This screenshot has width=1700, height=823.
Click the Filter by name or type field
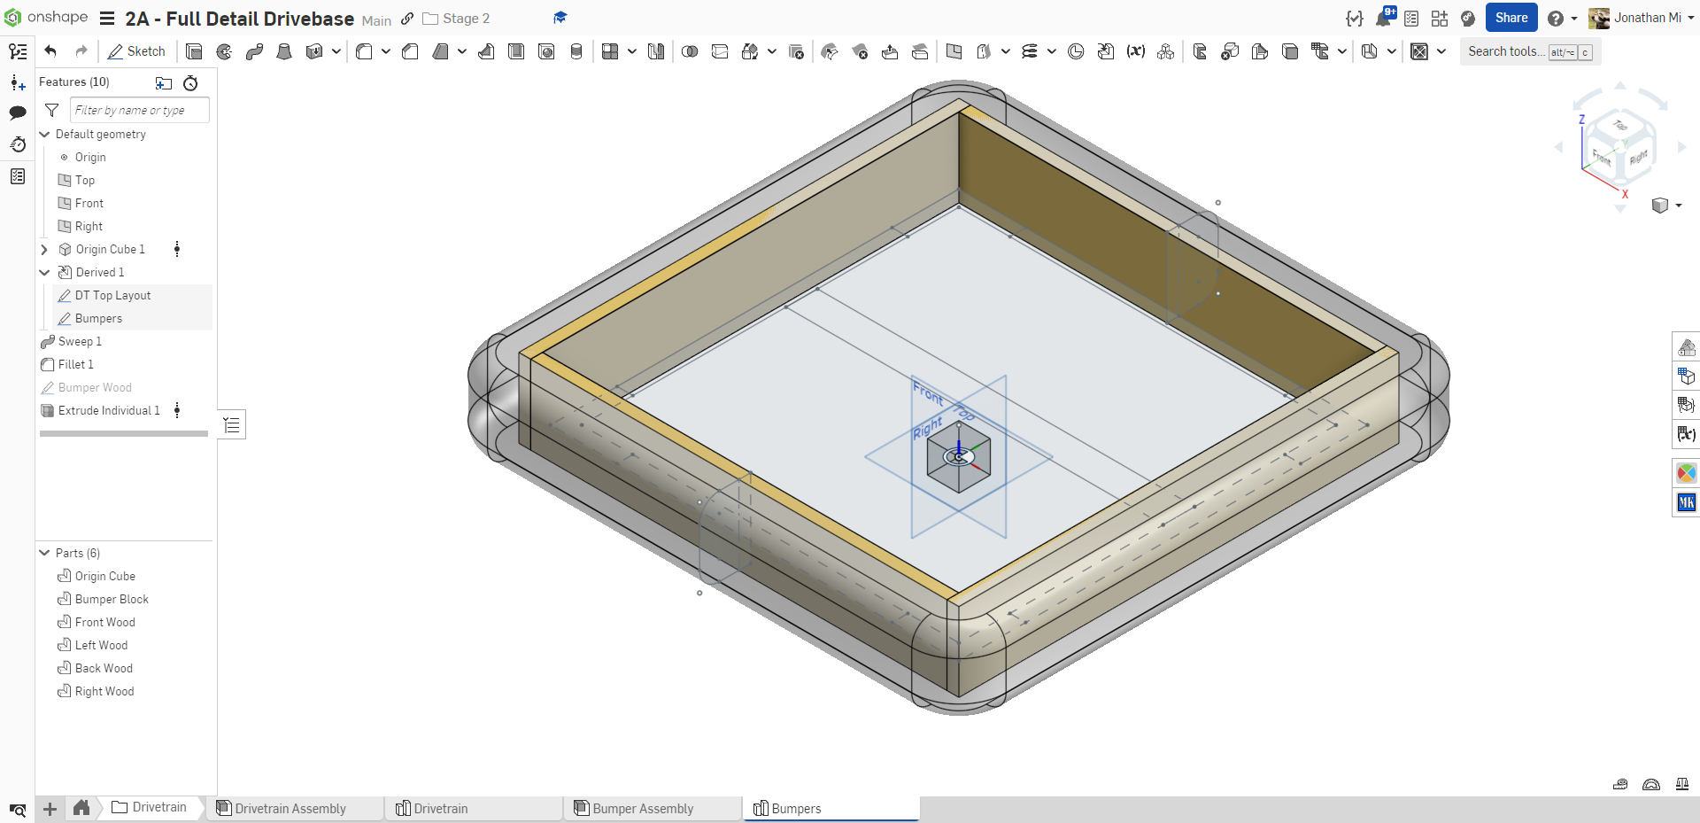point(139,110)
